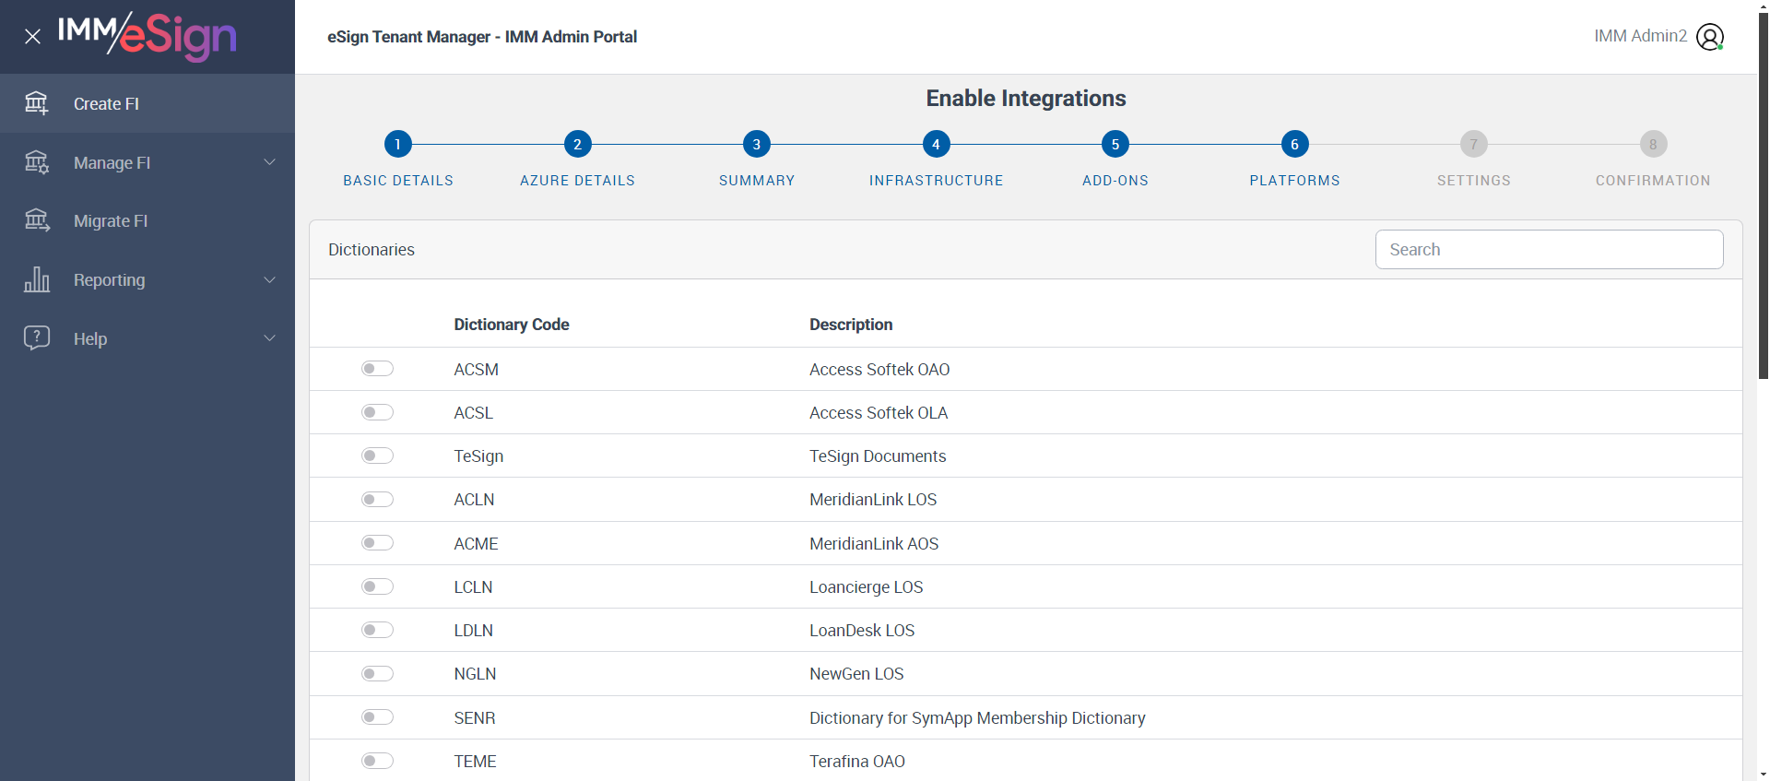Viewport: 1770px width, 781px height.
Task: Close the sidebar with the X icon
Action: (33, 37)
